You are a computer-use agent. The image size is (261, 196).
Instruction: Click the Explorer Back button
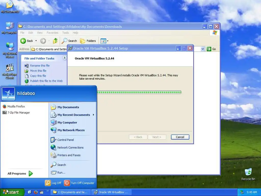tap(27, 41)
